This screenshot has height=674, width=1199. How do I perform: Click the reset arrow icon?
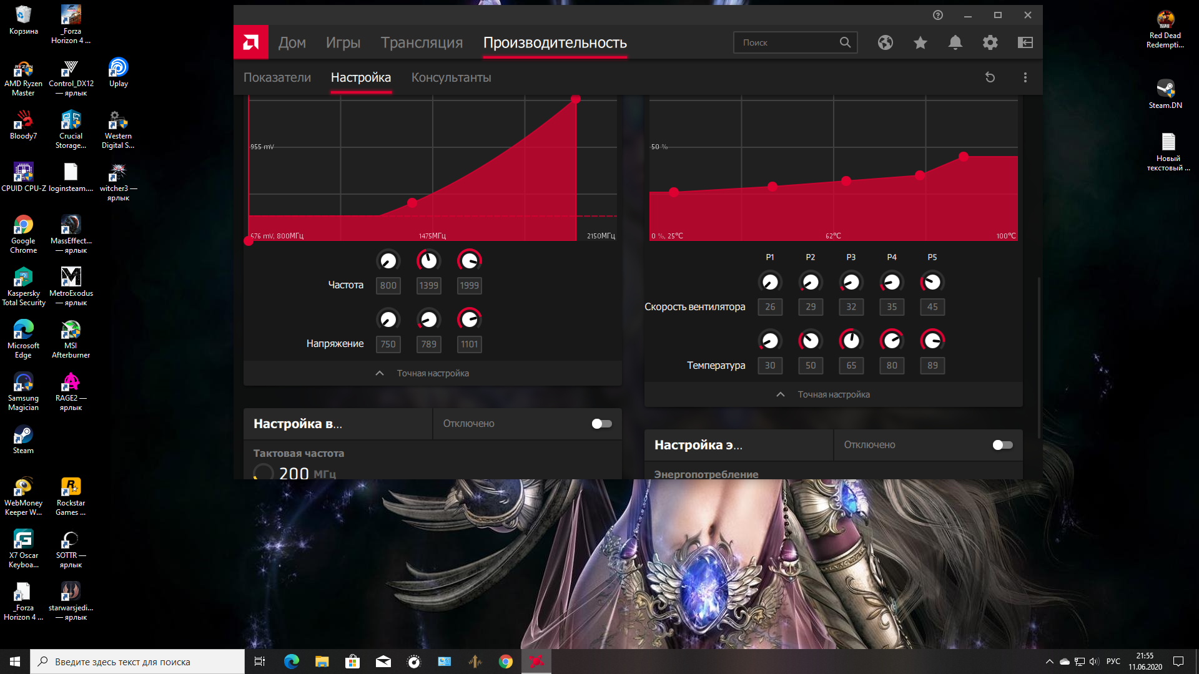pos(990,77)
